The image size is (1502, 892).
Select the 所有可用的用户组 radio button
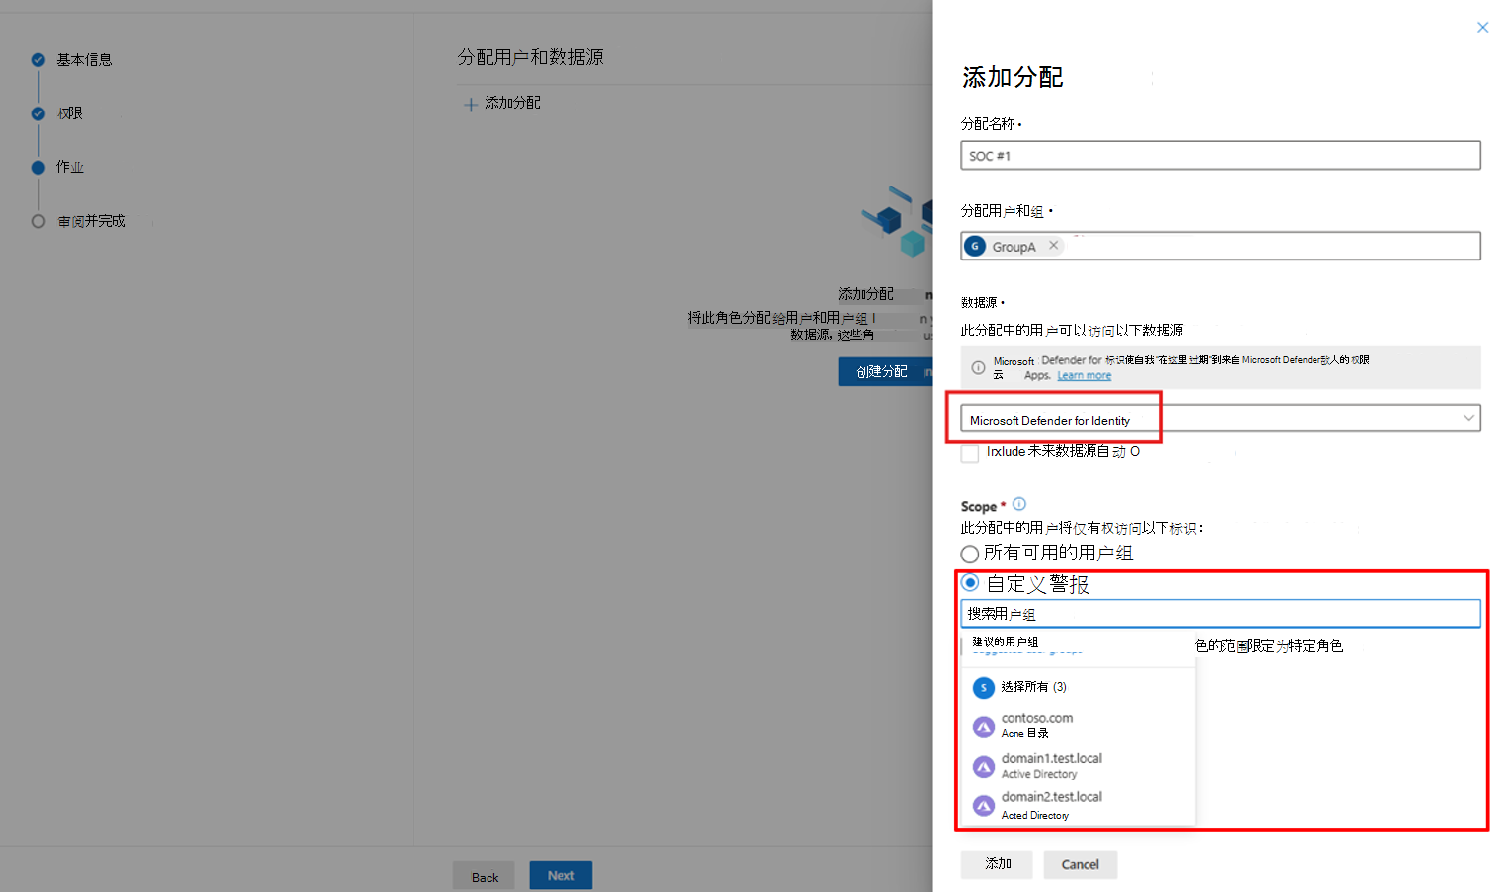click(970, 554)
